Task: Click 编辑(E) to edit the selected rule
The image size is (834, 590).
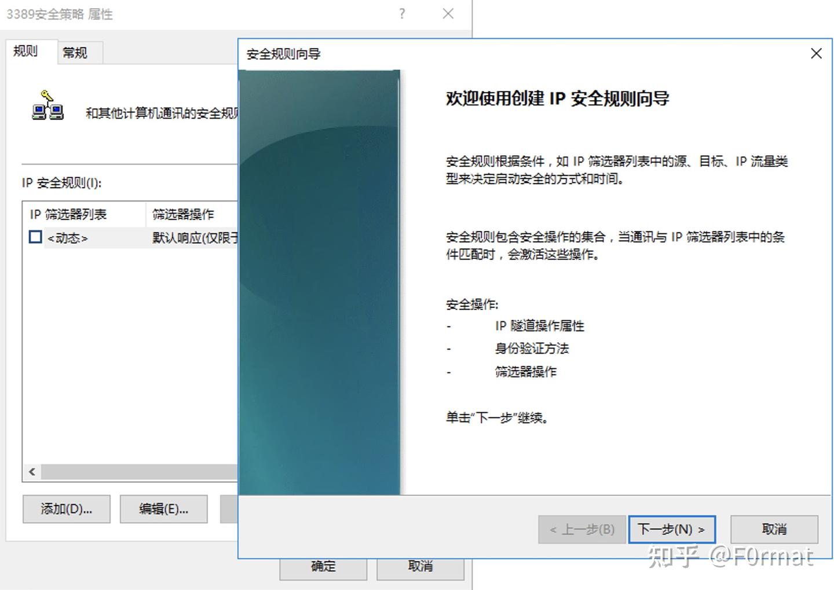Action: [x=163, y=509]
